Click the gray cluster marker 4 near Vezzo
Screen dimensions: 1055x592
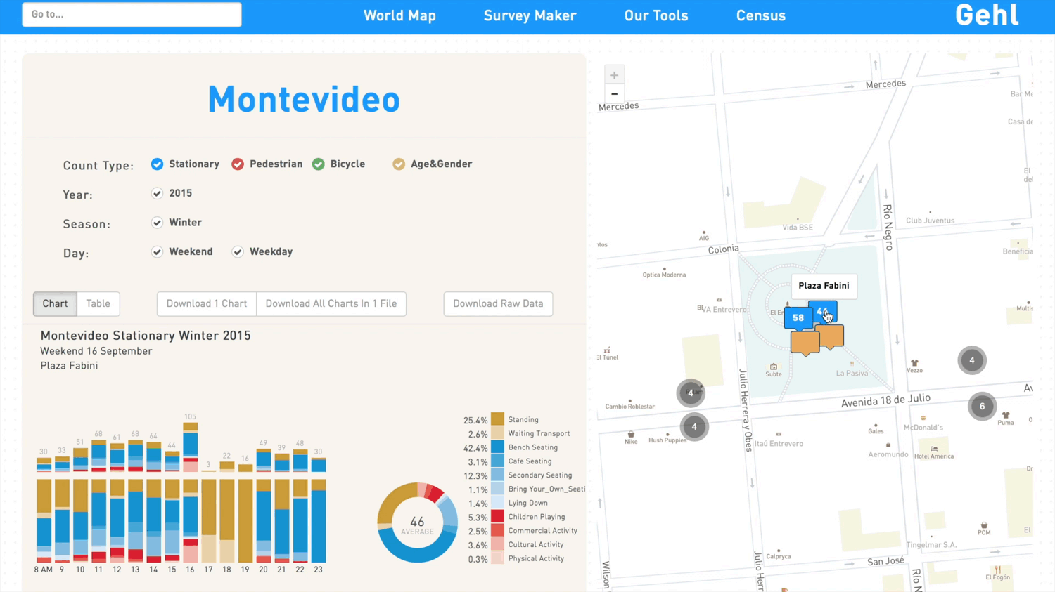[x=972, y=360]
